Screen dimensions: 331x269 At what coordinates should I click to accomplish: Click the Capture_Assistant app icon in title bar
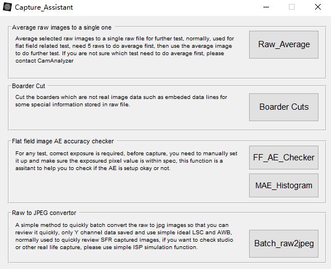click(x=7, y=7)
